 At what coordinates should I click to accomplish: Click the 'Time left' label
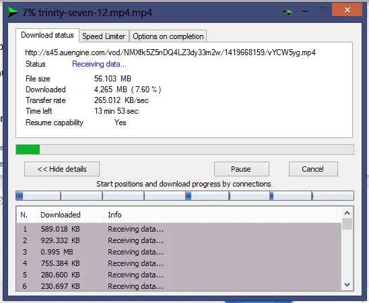click(x=39, y=111)
